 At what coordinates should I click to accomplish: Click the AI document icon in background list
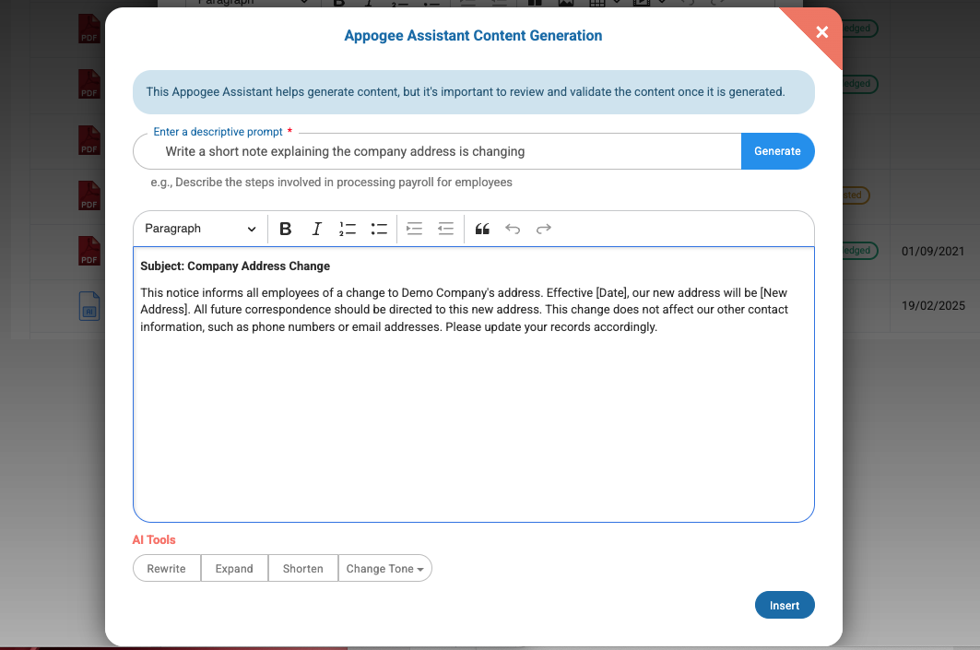coord(89,306)
